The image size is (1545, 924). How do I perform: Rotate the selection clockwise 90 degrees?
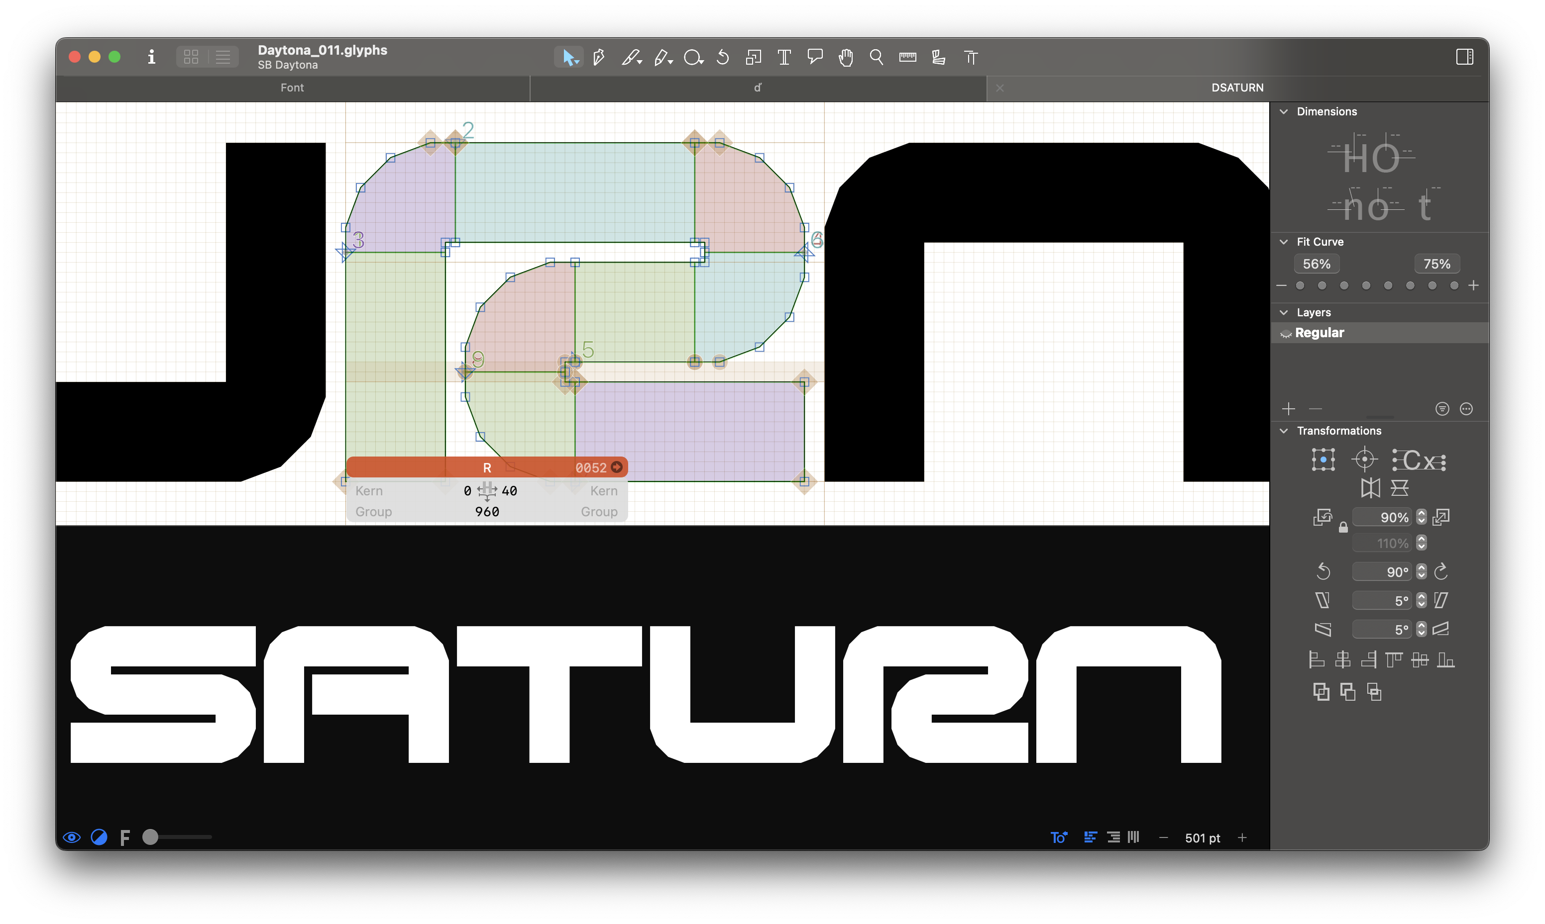click(x=1441, y=571)
